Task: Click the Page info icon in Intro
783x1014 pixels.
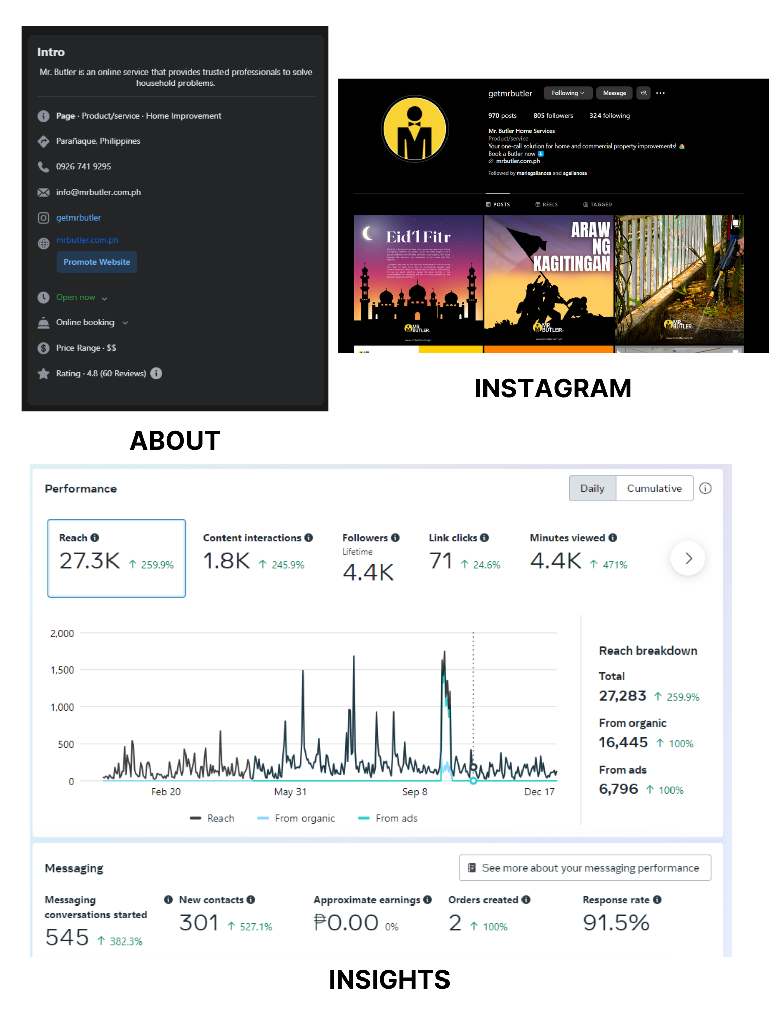Action: coord(44,116)
